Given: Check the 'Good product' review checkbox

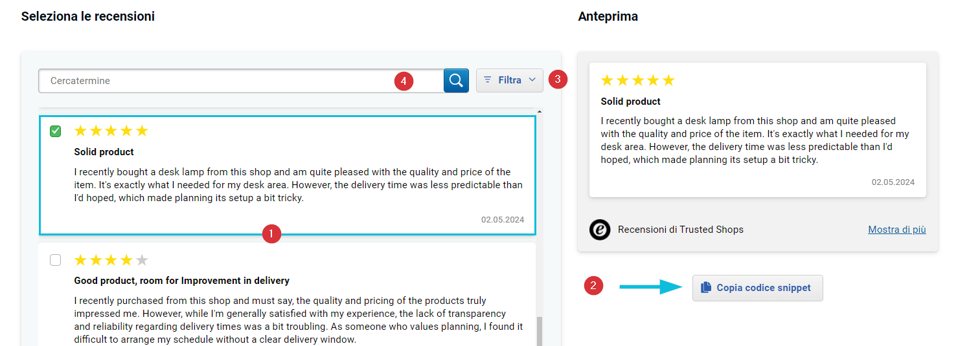Looking at the screenshot, I should pos(56,260).
